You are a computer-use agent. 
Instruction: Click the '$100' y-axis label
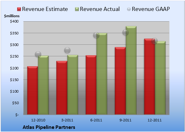coord(14,91)
